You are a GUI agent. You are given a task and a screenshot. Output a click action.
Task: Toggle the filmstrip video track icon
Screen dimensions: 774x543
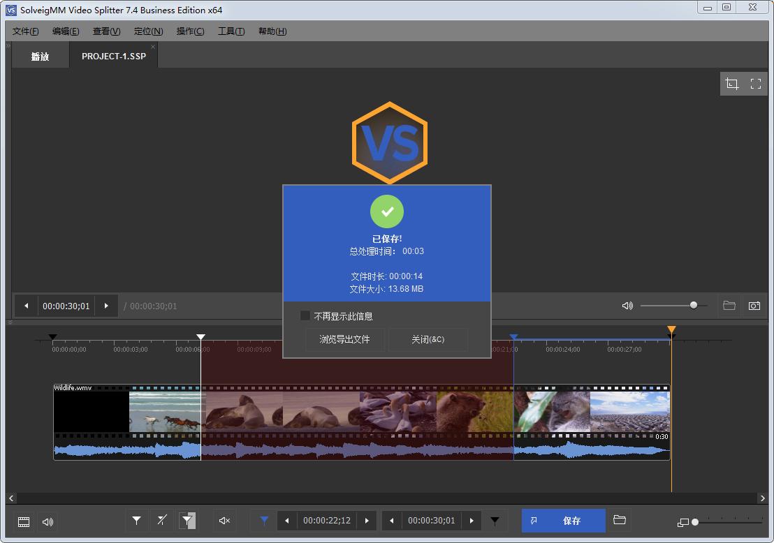(24, 521)
